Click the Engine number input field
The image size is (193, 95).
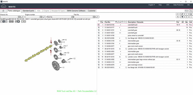33,17
